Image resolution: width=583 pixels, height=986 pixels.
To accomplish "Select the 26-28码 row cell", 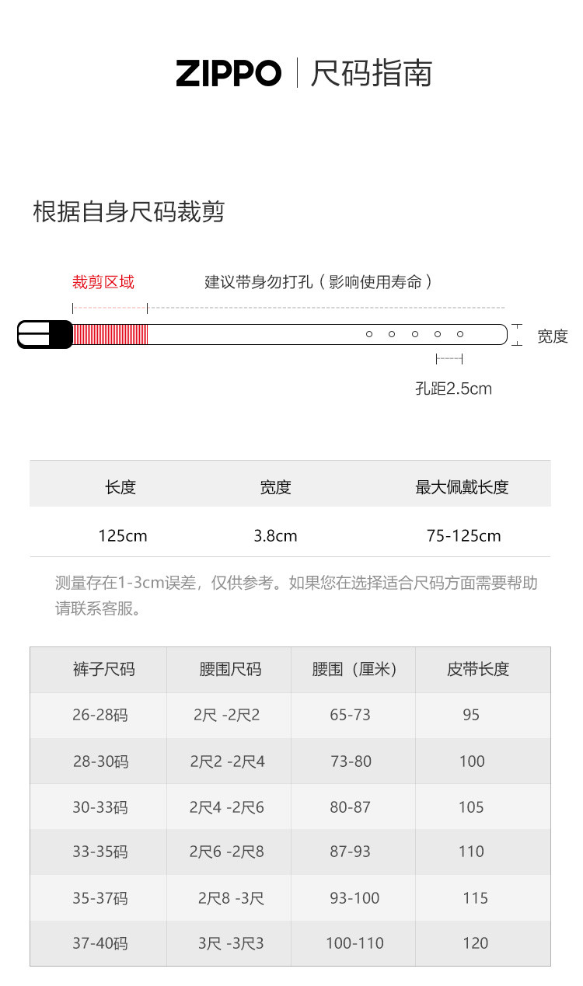I will 100,715.
